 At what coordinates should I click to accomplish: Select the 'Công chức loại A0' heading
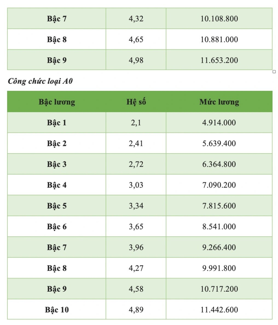point(40,81)
